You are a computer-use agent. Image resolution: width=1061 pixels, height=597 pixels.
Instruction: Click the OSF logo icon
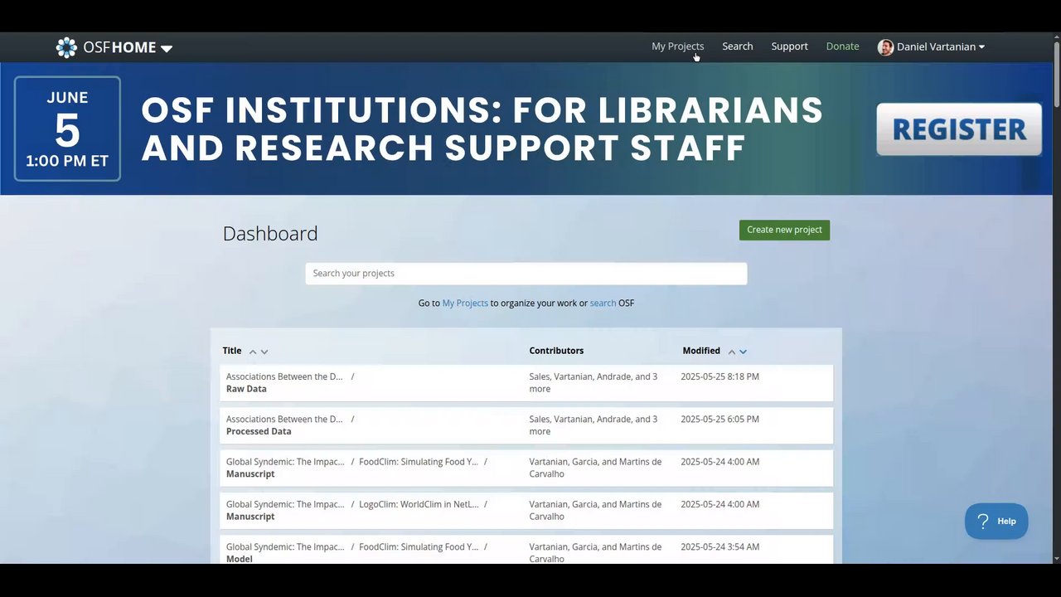tap(66, 47)
